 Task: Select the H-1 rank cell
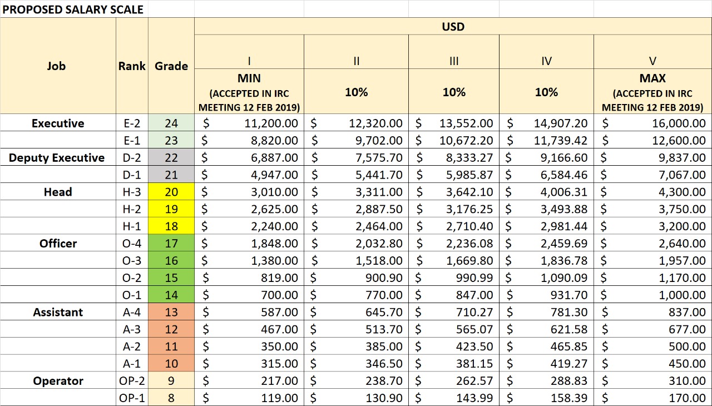[x=132, y=226]
